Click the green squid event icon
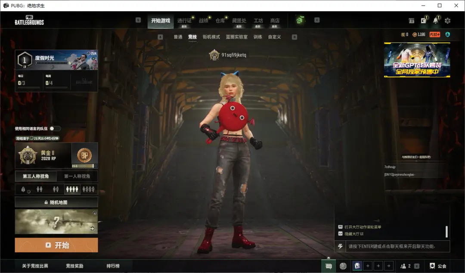The image size is (465, 273). coord(300,20)
